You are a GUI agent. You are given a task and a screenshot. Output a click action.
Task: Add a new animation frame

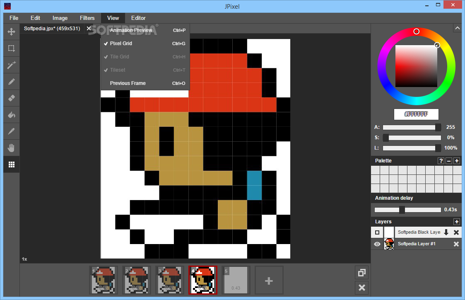coord(269,281)
